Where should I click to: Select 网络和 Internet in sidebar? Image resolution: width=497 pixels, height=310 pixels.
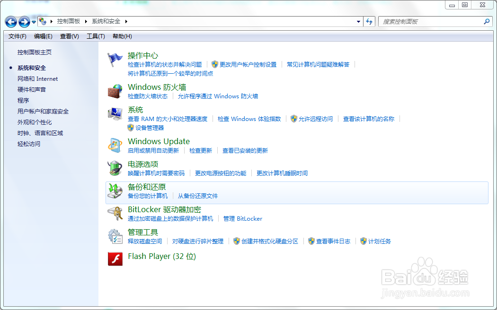pos(37,79)
